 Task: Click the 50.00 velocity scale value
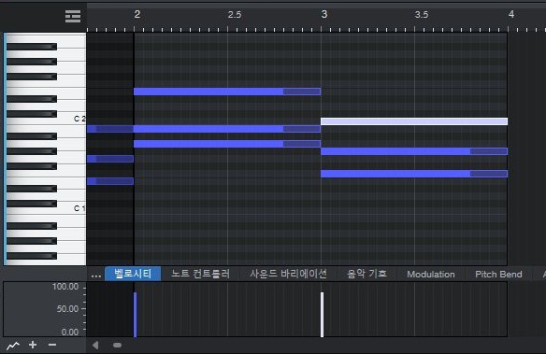67,309
